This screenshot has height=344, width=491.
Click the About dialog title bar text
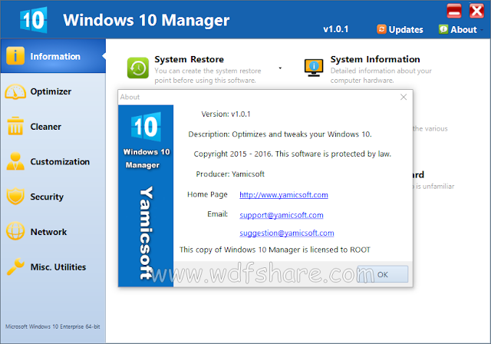pyautogui.click(x=130, y=97)
